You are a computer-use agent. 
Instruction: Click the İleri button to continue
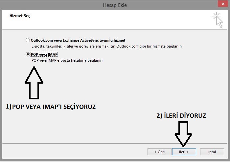pos(184,152)
